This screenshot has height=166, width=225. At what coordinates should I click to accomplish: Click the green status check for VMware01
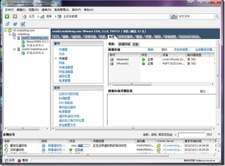tap(143, 64)
